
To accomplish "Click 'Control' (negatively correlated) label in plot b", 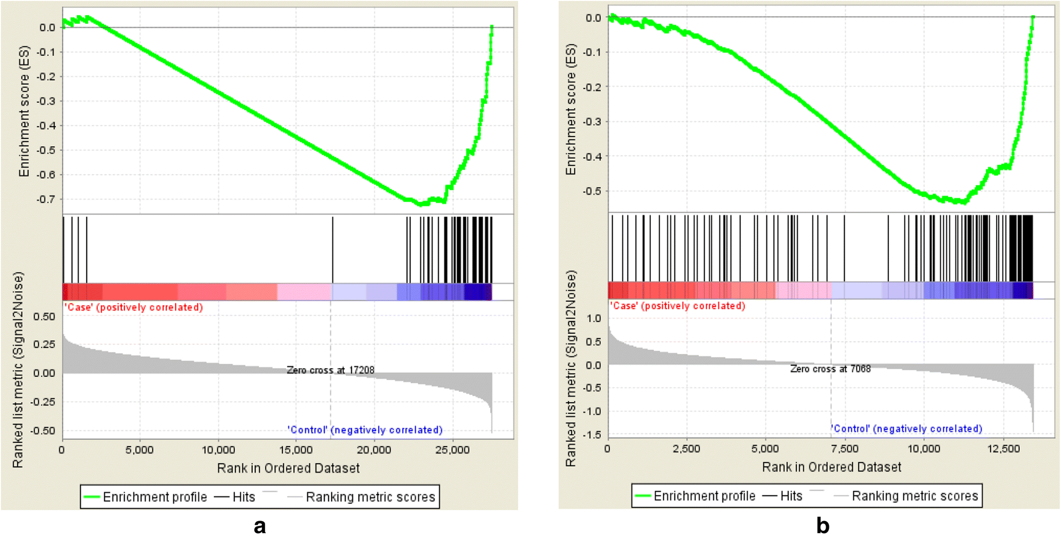I will pyautogui.click(x=907, y=429).
